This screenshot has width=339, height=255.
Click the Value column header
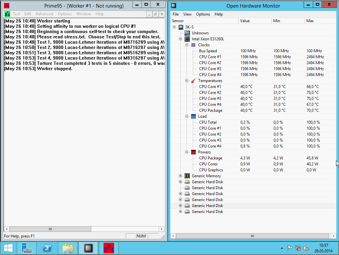(255, 21)
